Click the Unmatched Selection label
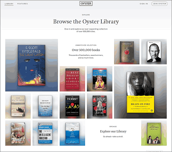 86,45
